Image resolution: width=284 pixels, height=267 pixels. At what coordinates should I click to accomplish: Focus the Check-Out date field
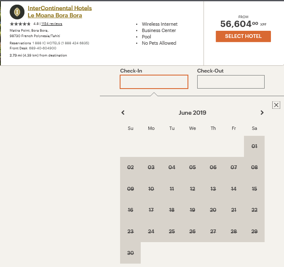pyautogui.click(x=230, y=82)
